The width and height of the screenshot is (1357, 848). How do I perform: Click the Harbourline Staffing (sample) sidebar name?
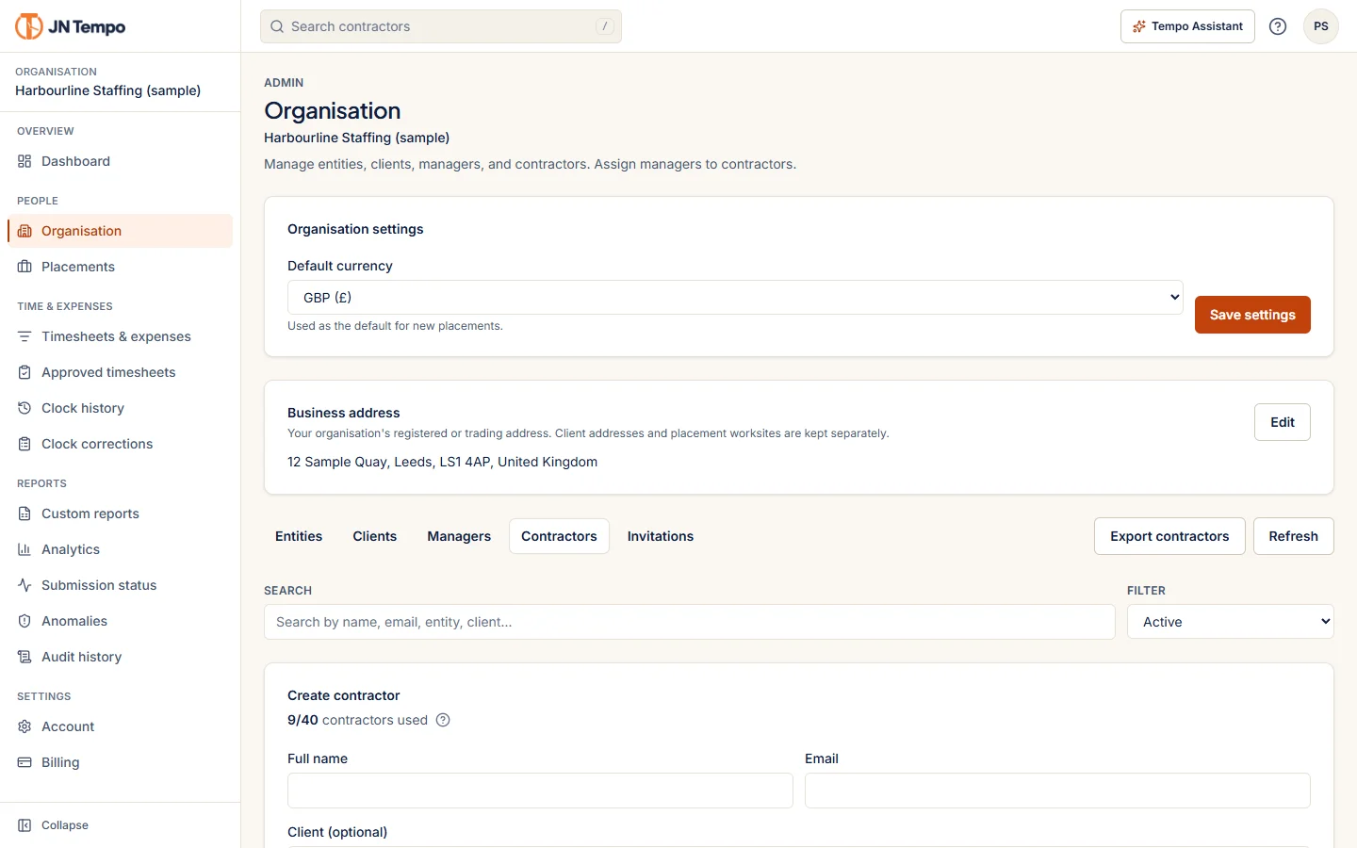point(108,90)
